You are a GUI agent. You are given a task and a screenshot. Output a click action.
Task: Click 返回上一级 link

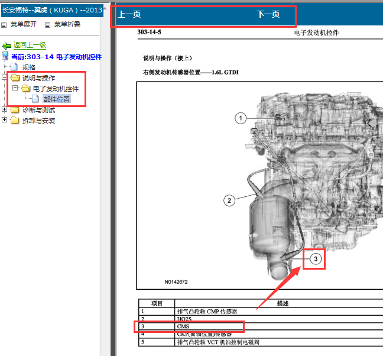[30, 45]
